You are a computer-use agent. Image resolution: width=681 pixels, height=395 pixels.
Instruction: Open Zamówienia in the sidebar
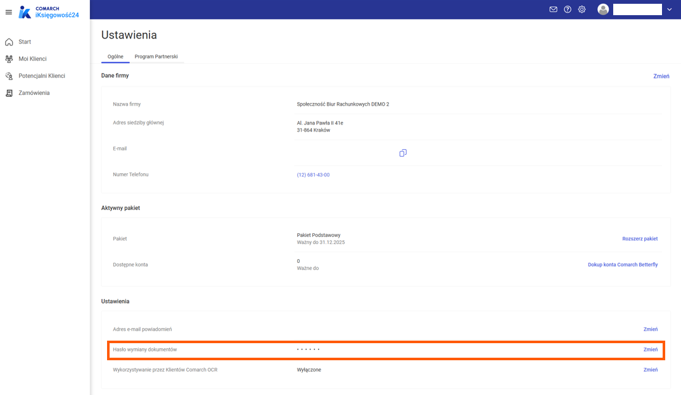click(x=34, y=93)
